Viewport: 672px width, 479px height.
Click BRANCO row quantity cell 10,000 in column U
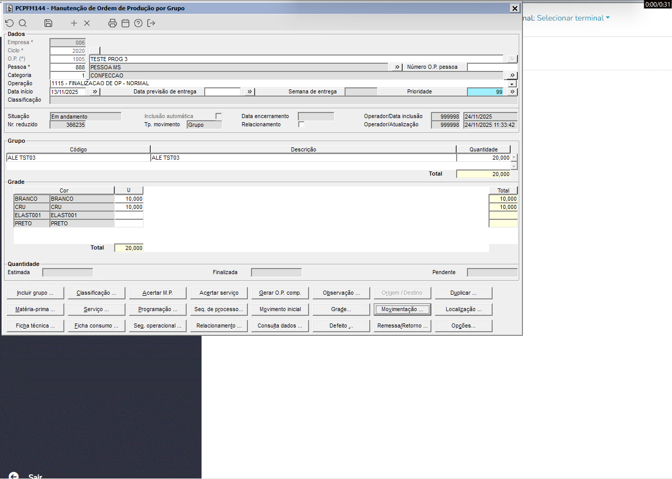(129, 199)
